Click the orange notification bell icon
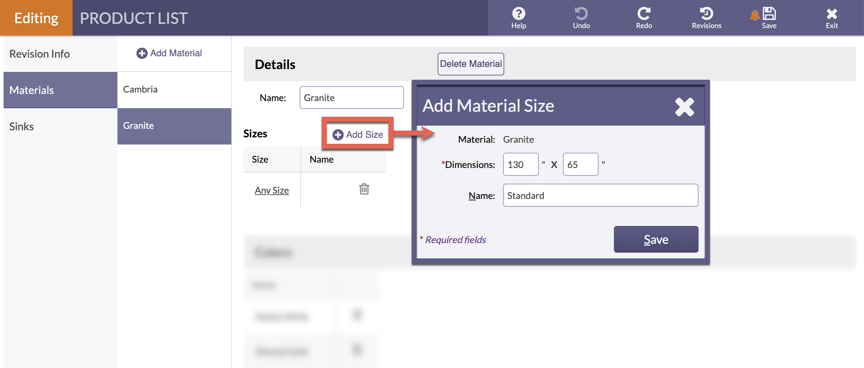Viewport: 864px width, 368px height. [754, 15]
